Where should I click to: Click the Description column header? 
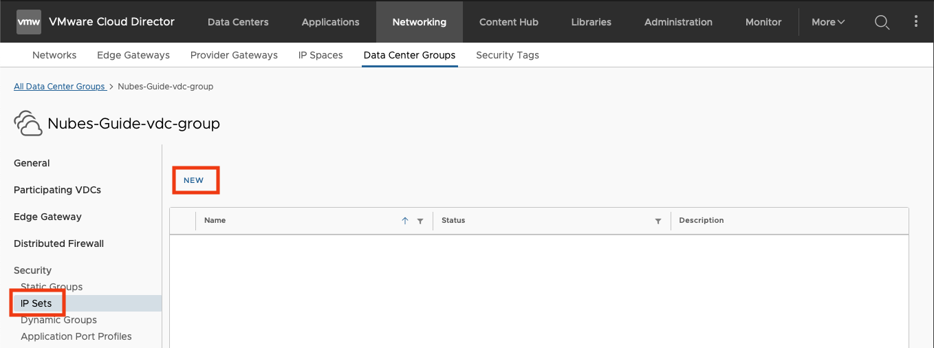pyautogui.click(x=702, y=221)
